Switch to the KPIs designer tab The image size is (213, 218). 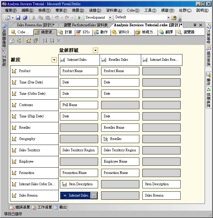pyautogui.click(x=84, y=32)
